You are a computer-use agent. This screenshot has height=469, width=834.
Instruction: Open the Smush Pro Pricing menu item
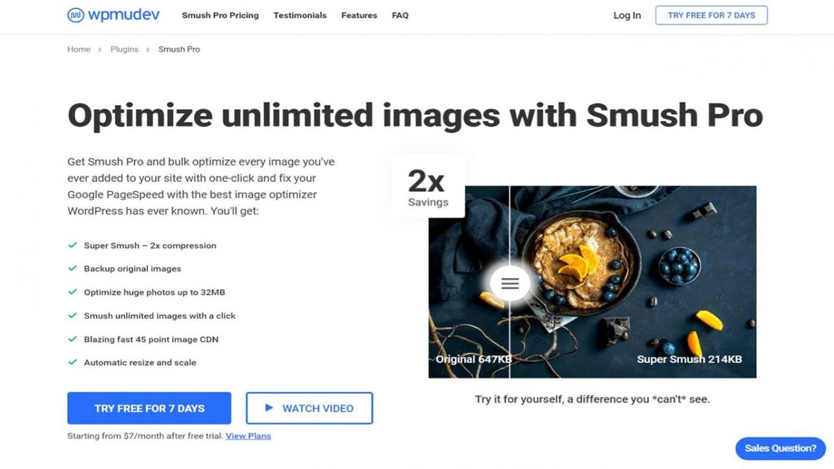pyautogui.click(x=220, y=15)
